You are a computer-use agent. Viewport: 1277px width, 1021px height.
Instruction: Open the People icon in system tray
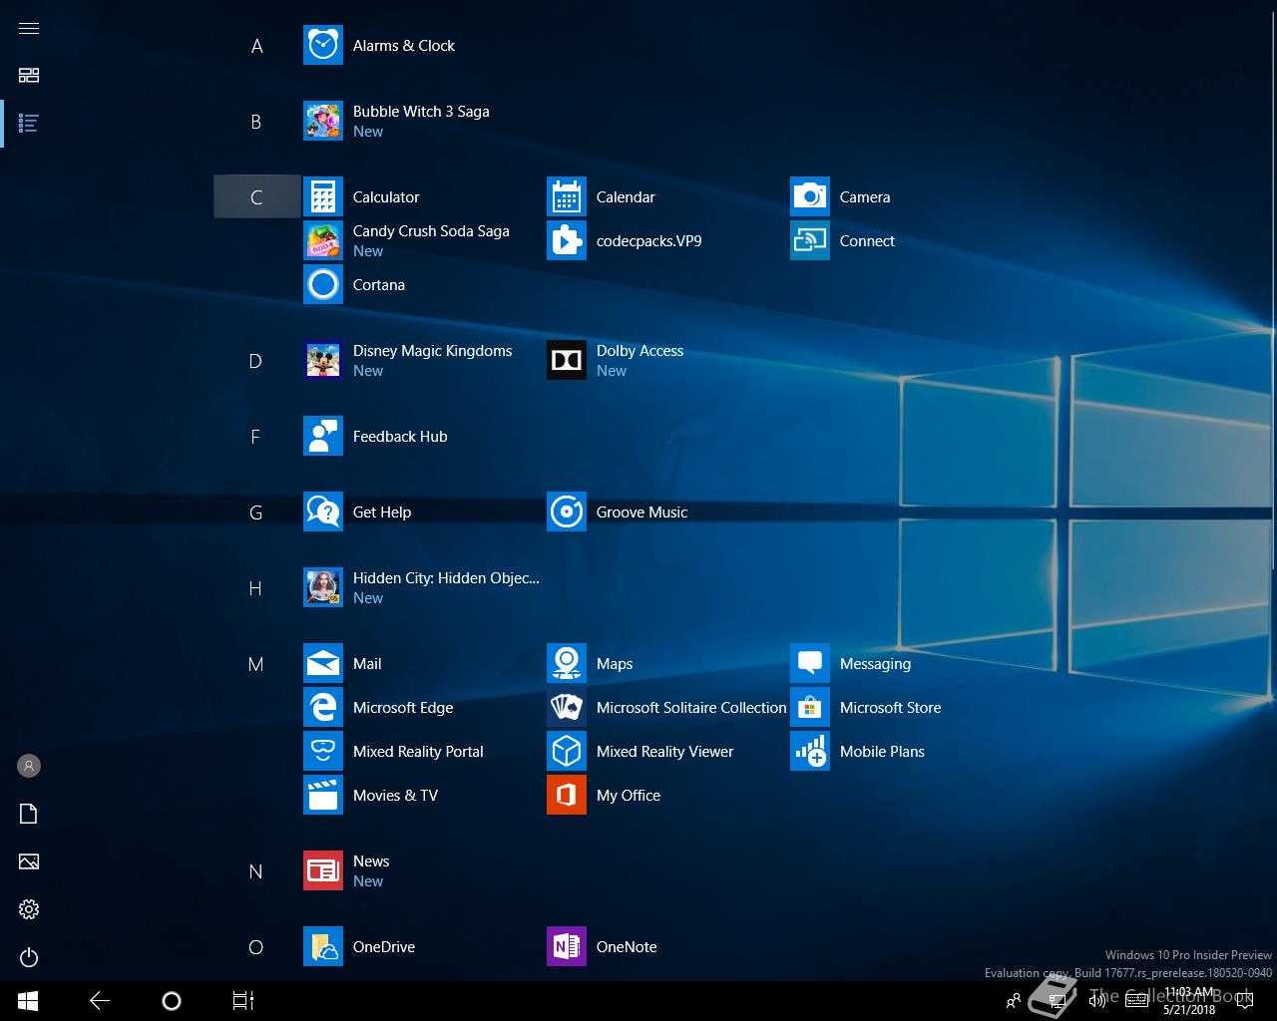click(1014, 1001)
